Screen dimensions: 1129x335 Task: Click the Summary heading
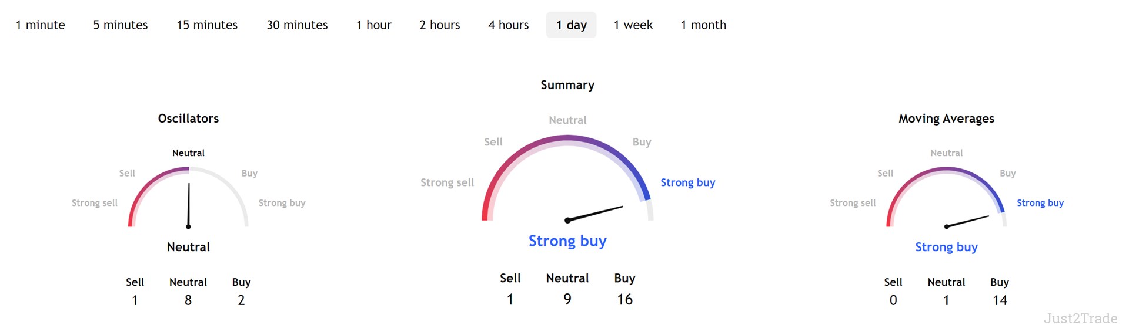[x=567, y=85]
